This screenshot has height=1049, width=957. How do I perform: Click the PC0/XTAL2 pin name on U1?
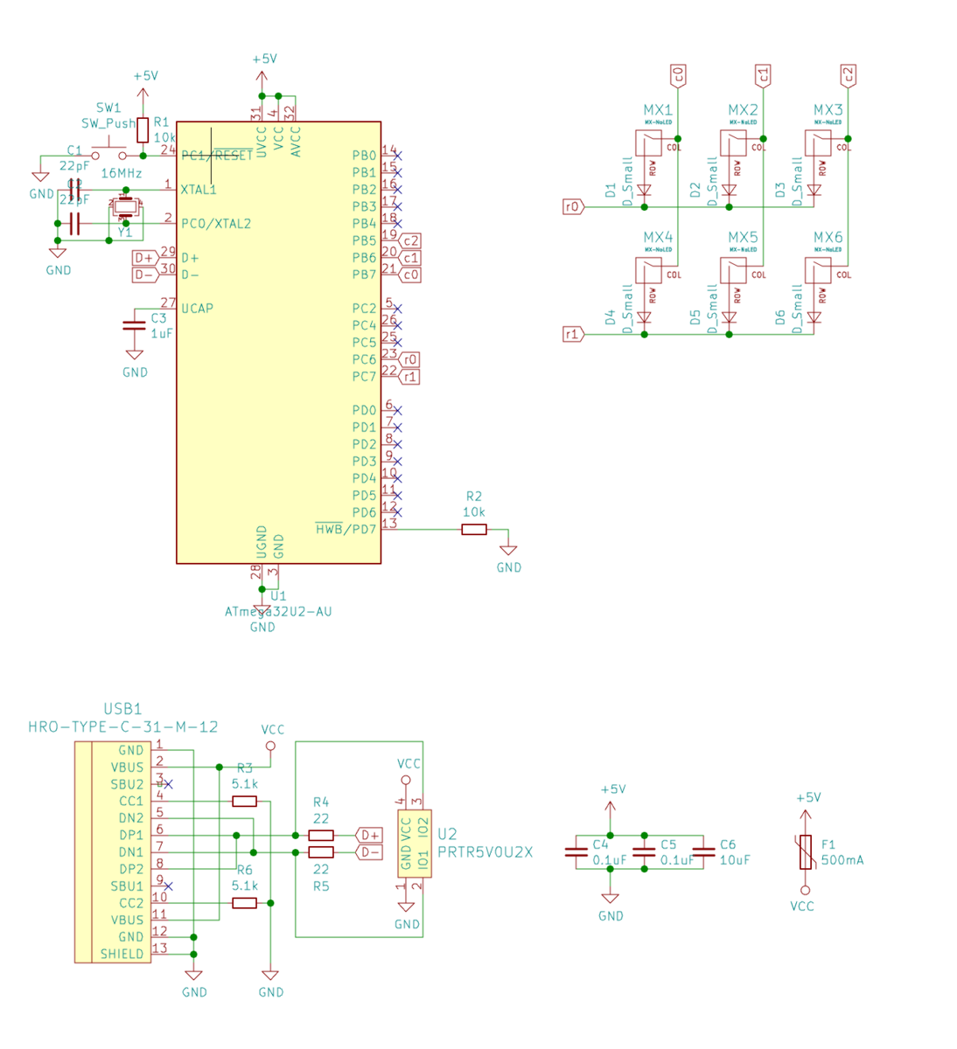tap(216, 223)
